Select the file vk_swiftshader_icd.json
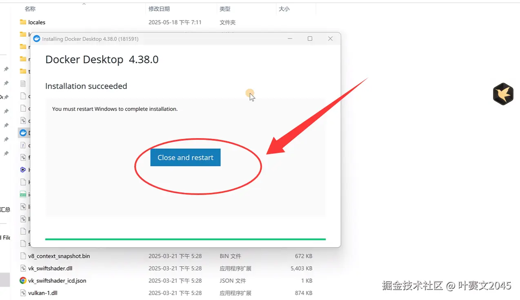520x300 pixels. (x=57, y=280)
